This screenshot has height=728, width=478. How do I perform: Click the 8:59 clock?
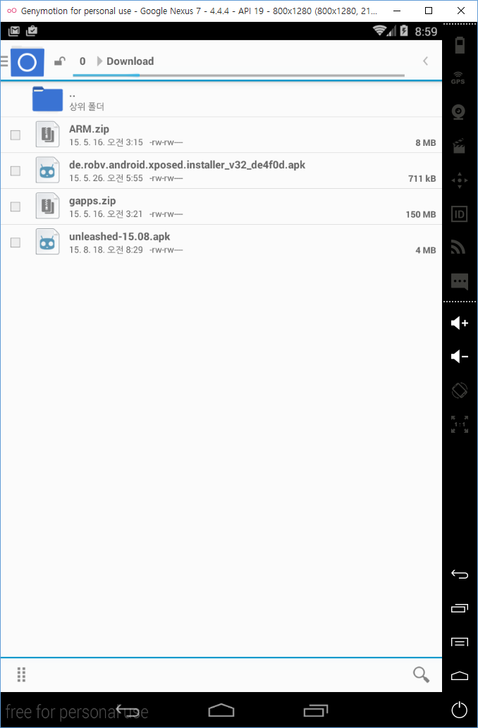(426, 32)
